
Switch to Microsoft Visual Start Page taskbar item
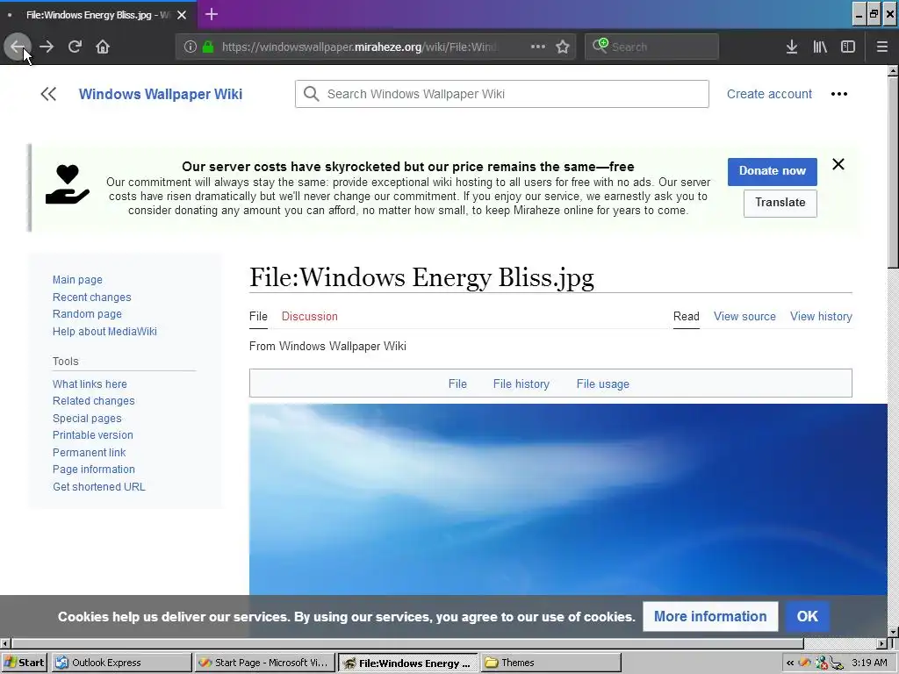(x=263, y=663)
